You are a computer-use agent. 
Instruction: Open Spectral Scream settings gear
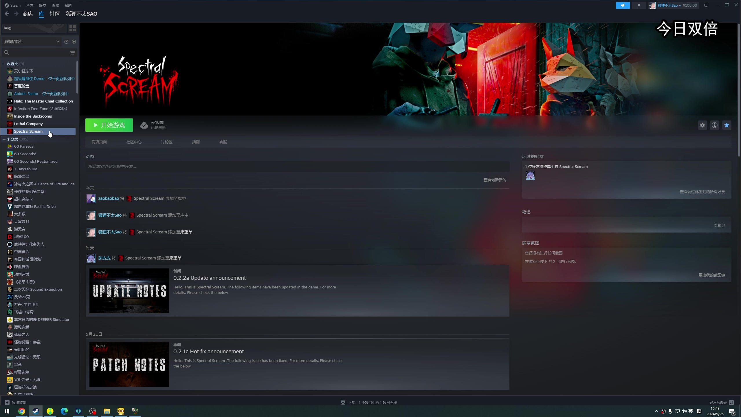(x=703, y=125)
